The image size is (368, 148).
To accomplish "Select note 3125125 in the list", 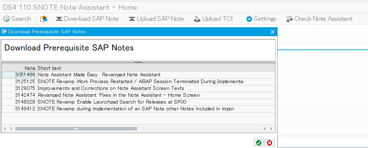I will 138,82.
